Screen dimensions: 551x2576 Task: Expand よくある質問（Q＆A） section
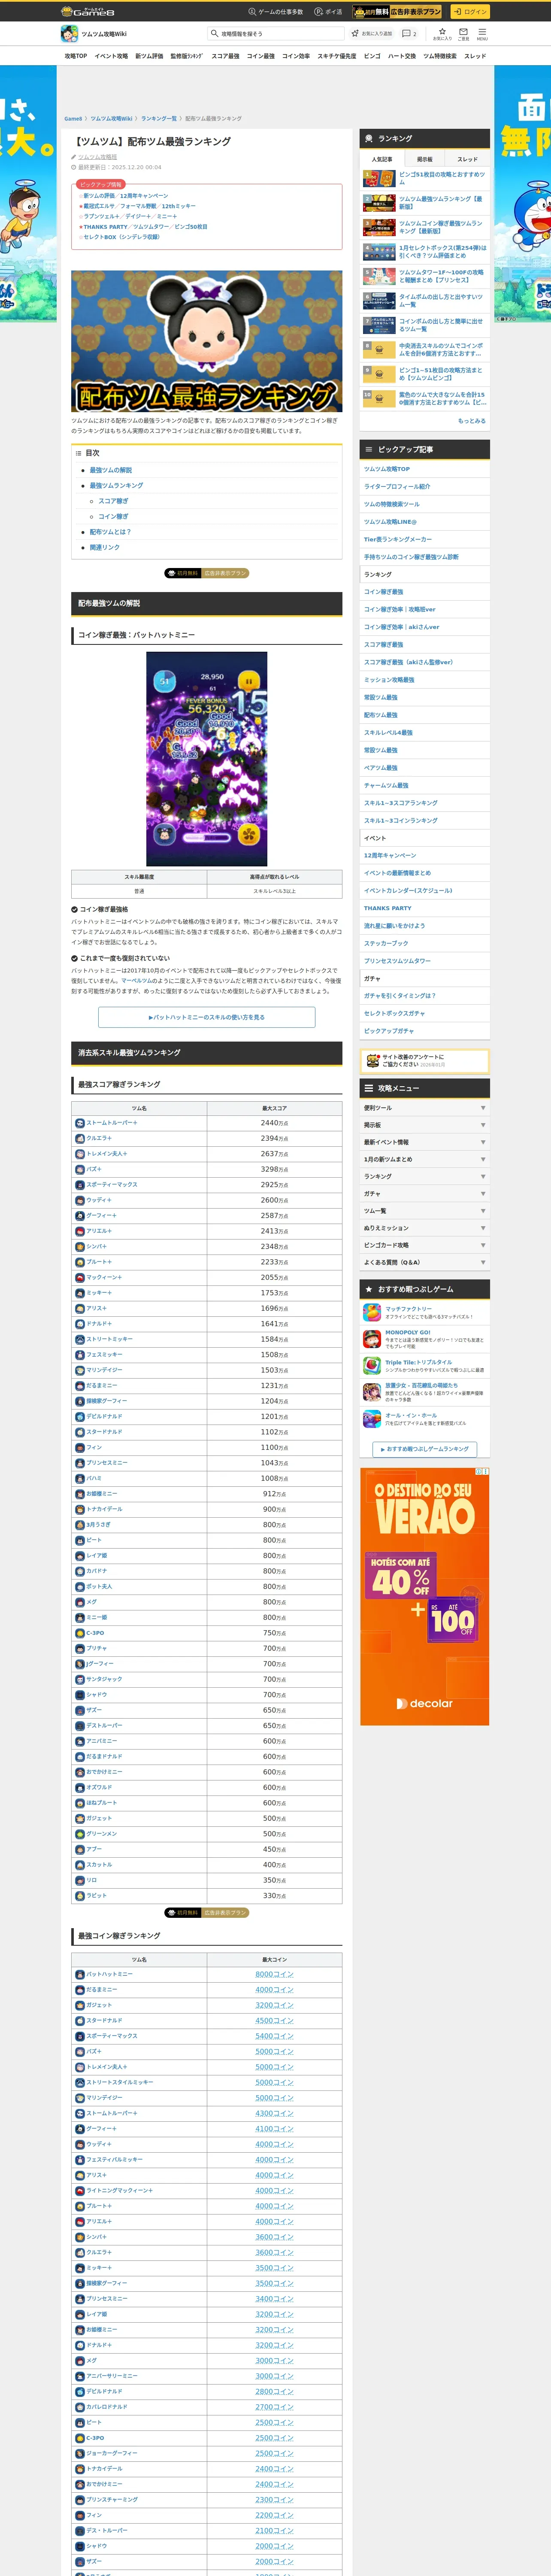(x=424, y=1262)
